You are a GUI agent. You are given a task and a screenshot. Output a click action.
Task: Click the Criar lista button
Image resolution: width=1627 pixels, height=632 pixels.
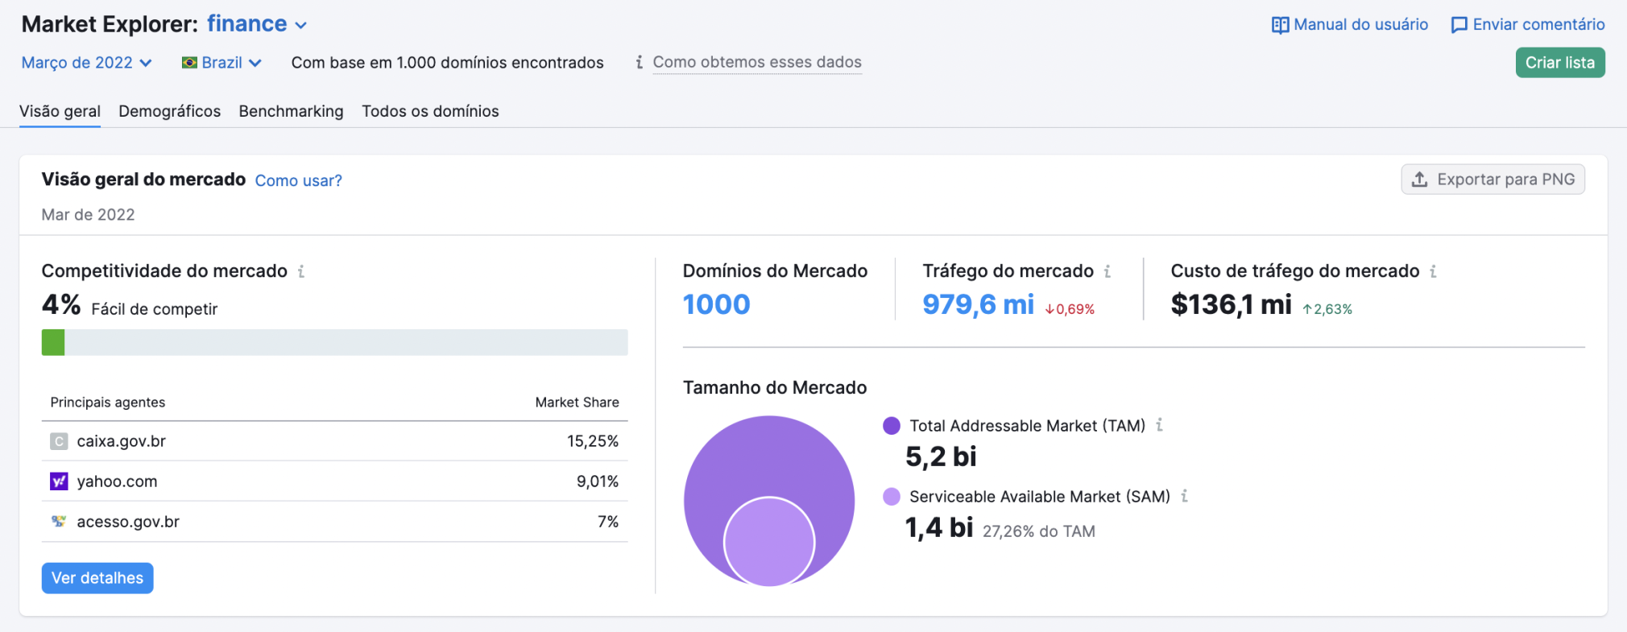point(1560,63)
